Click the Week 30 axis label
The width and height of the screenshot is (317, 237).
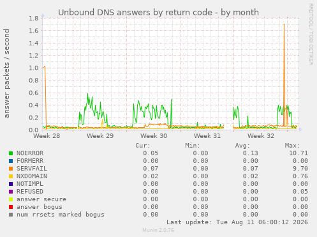point(154,136)
